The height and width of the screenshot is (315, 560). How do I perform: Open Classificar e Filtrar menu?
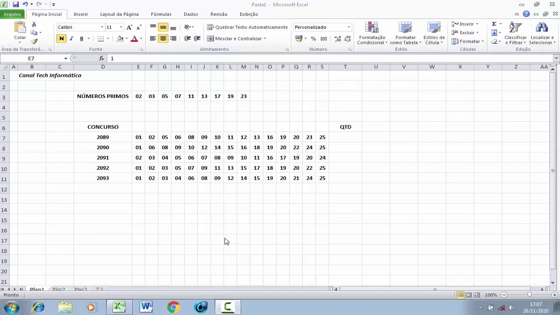[515, 33]
